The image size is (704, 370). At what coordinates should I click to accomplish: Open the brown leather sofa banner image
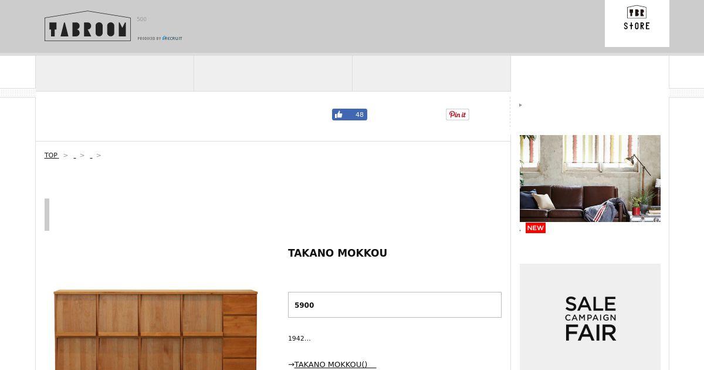590,179
